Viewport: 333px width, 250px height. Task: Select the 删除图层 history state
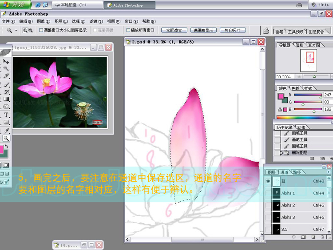[x=307, y=152]
